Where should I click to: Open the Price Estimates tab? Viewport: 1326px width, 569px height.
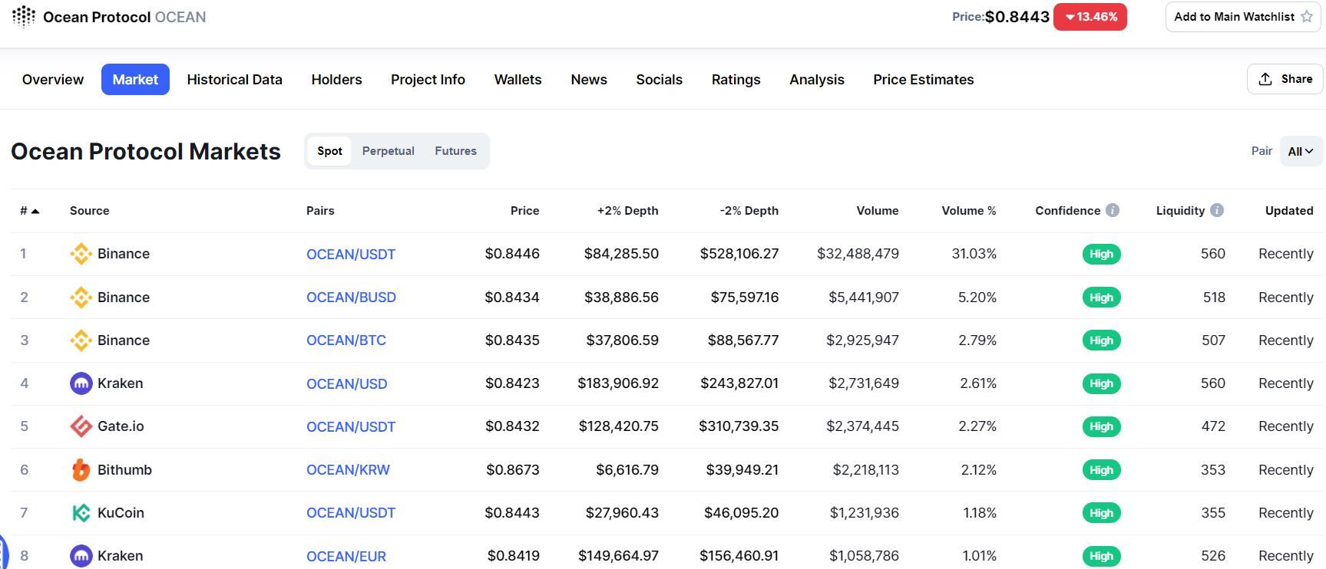[924, 80]
